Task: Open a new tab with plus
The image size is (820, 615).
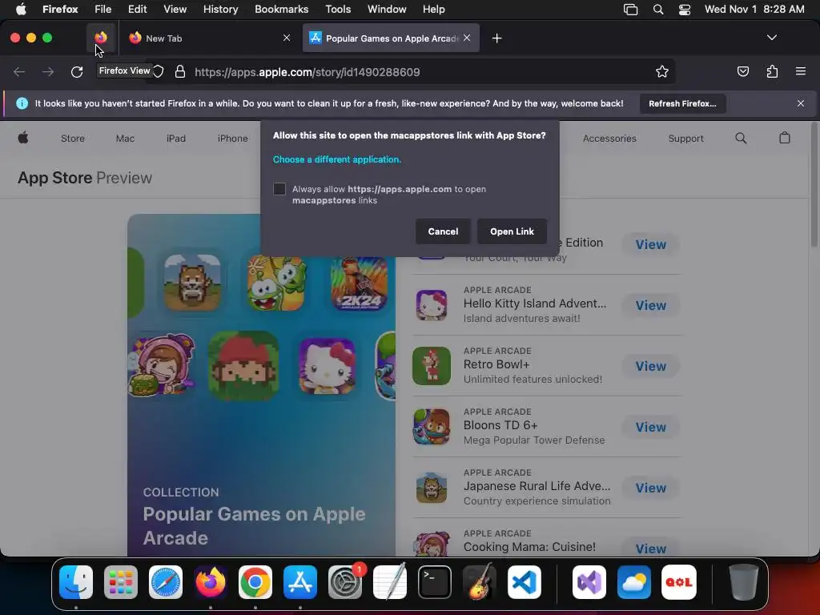Action: click(x=496, y=38)
